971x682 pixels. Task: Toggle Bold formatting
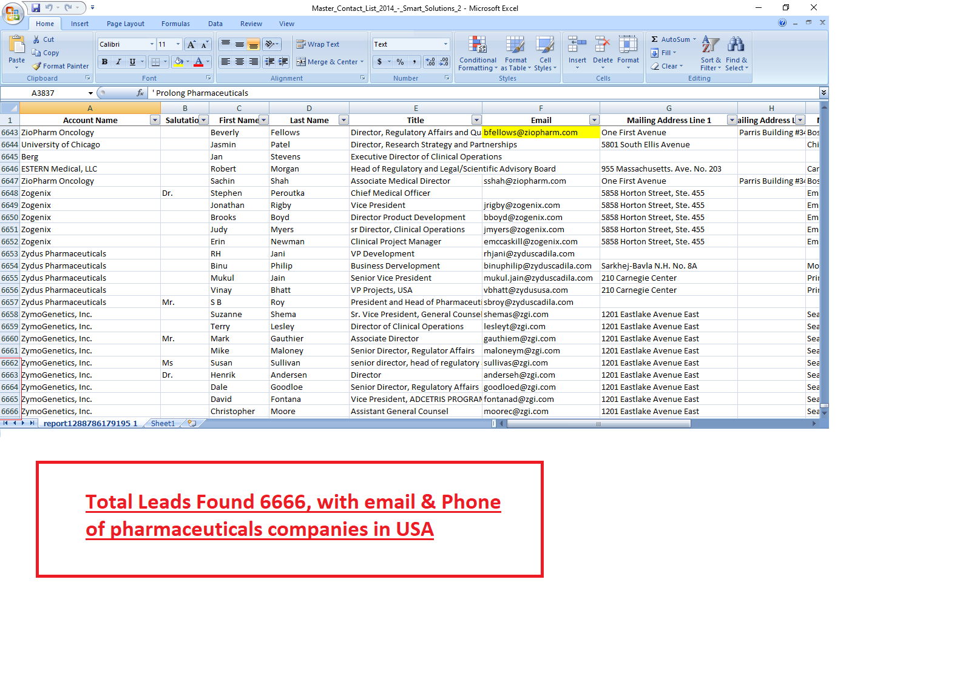[x=104, y=62]
